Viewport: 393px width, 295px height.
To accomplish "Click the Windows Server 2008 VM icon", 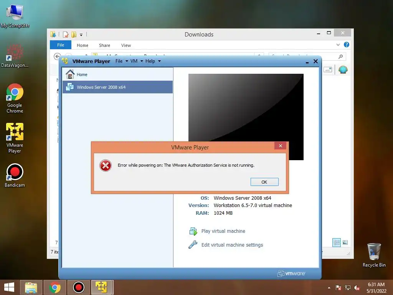I will click(70, 87).
